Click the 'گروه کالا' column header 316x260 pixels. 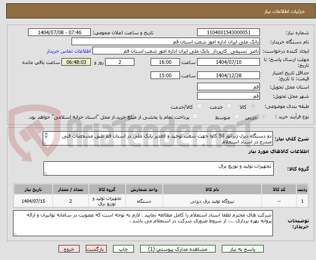pos(107,189)
